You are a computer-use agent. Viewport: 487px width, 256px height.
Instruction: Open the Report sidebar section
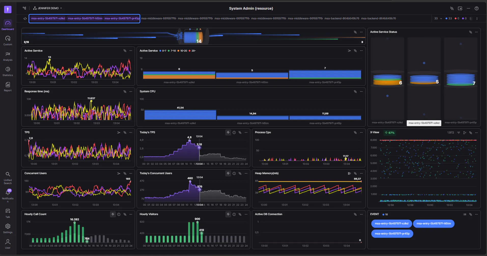8,87
